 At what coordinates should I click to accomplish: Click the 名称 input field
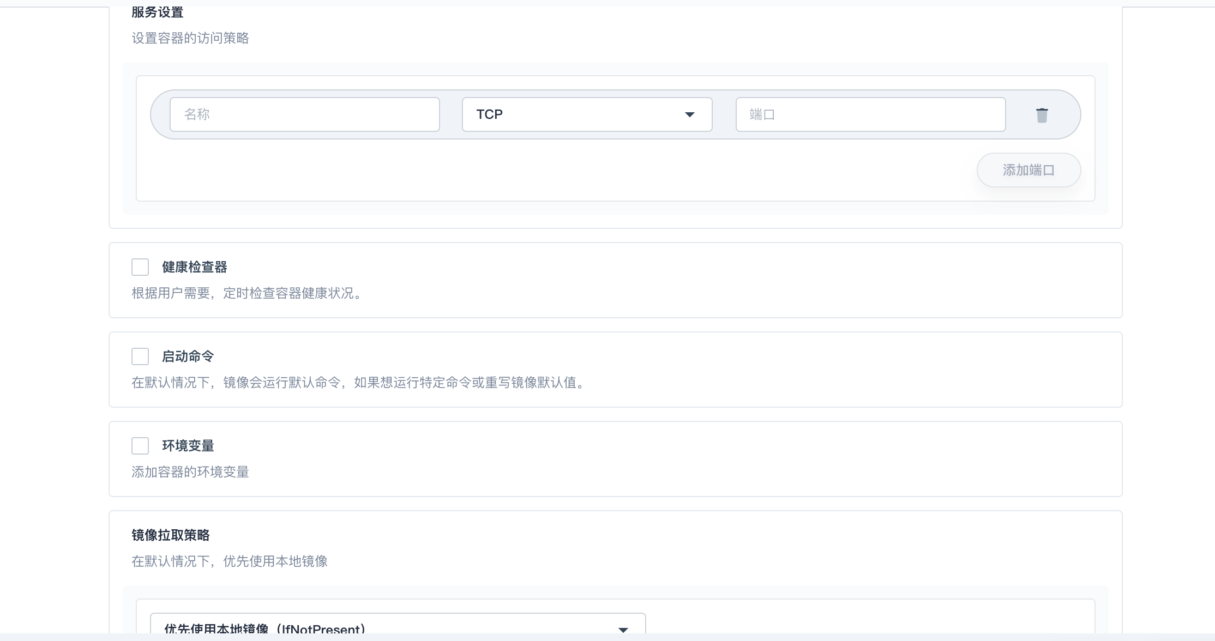pos(305,114)
